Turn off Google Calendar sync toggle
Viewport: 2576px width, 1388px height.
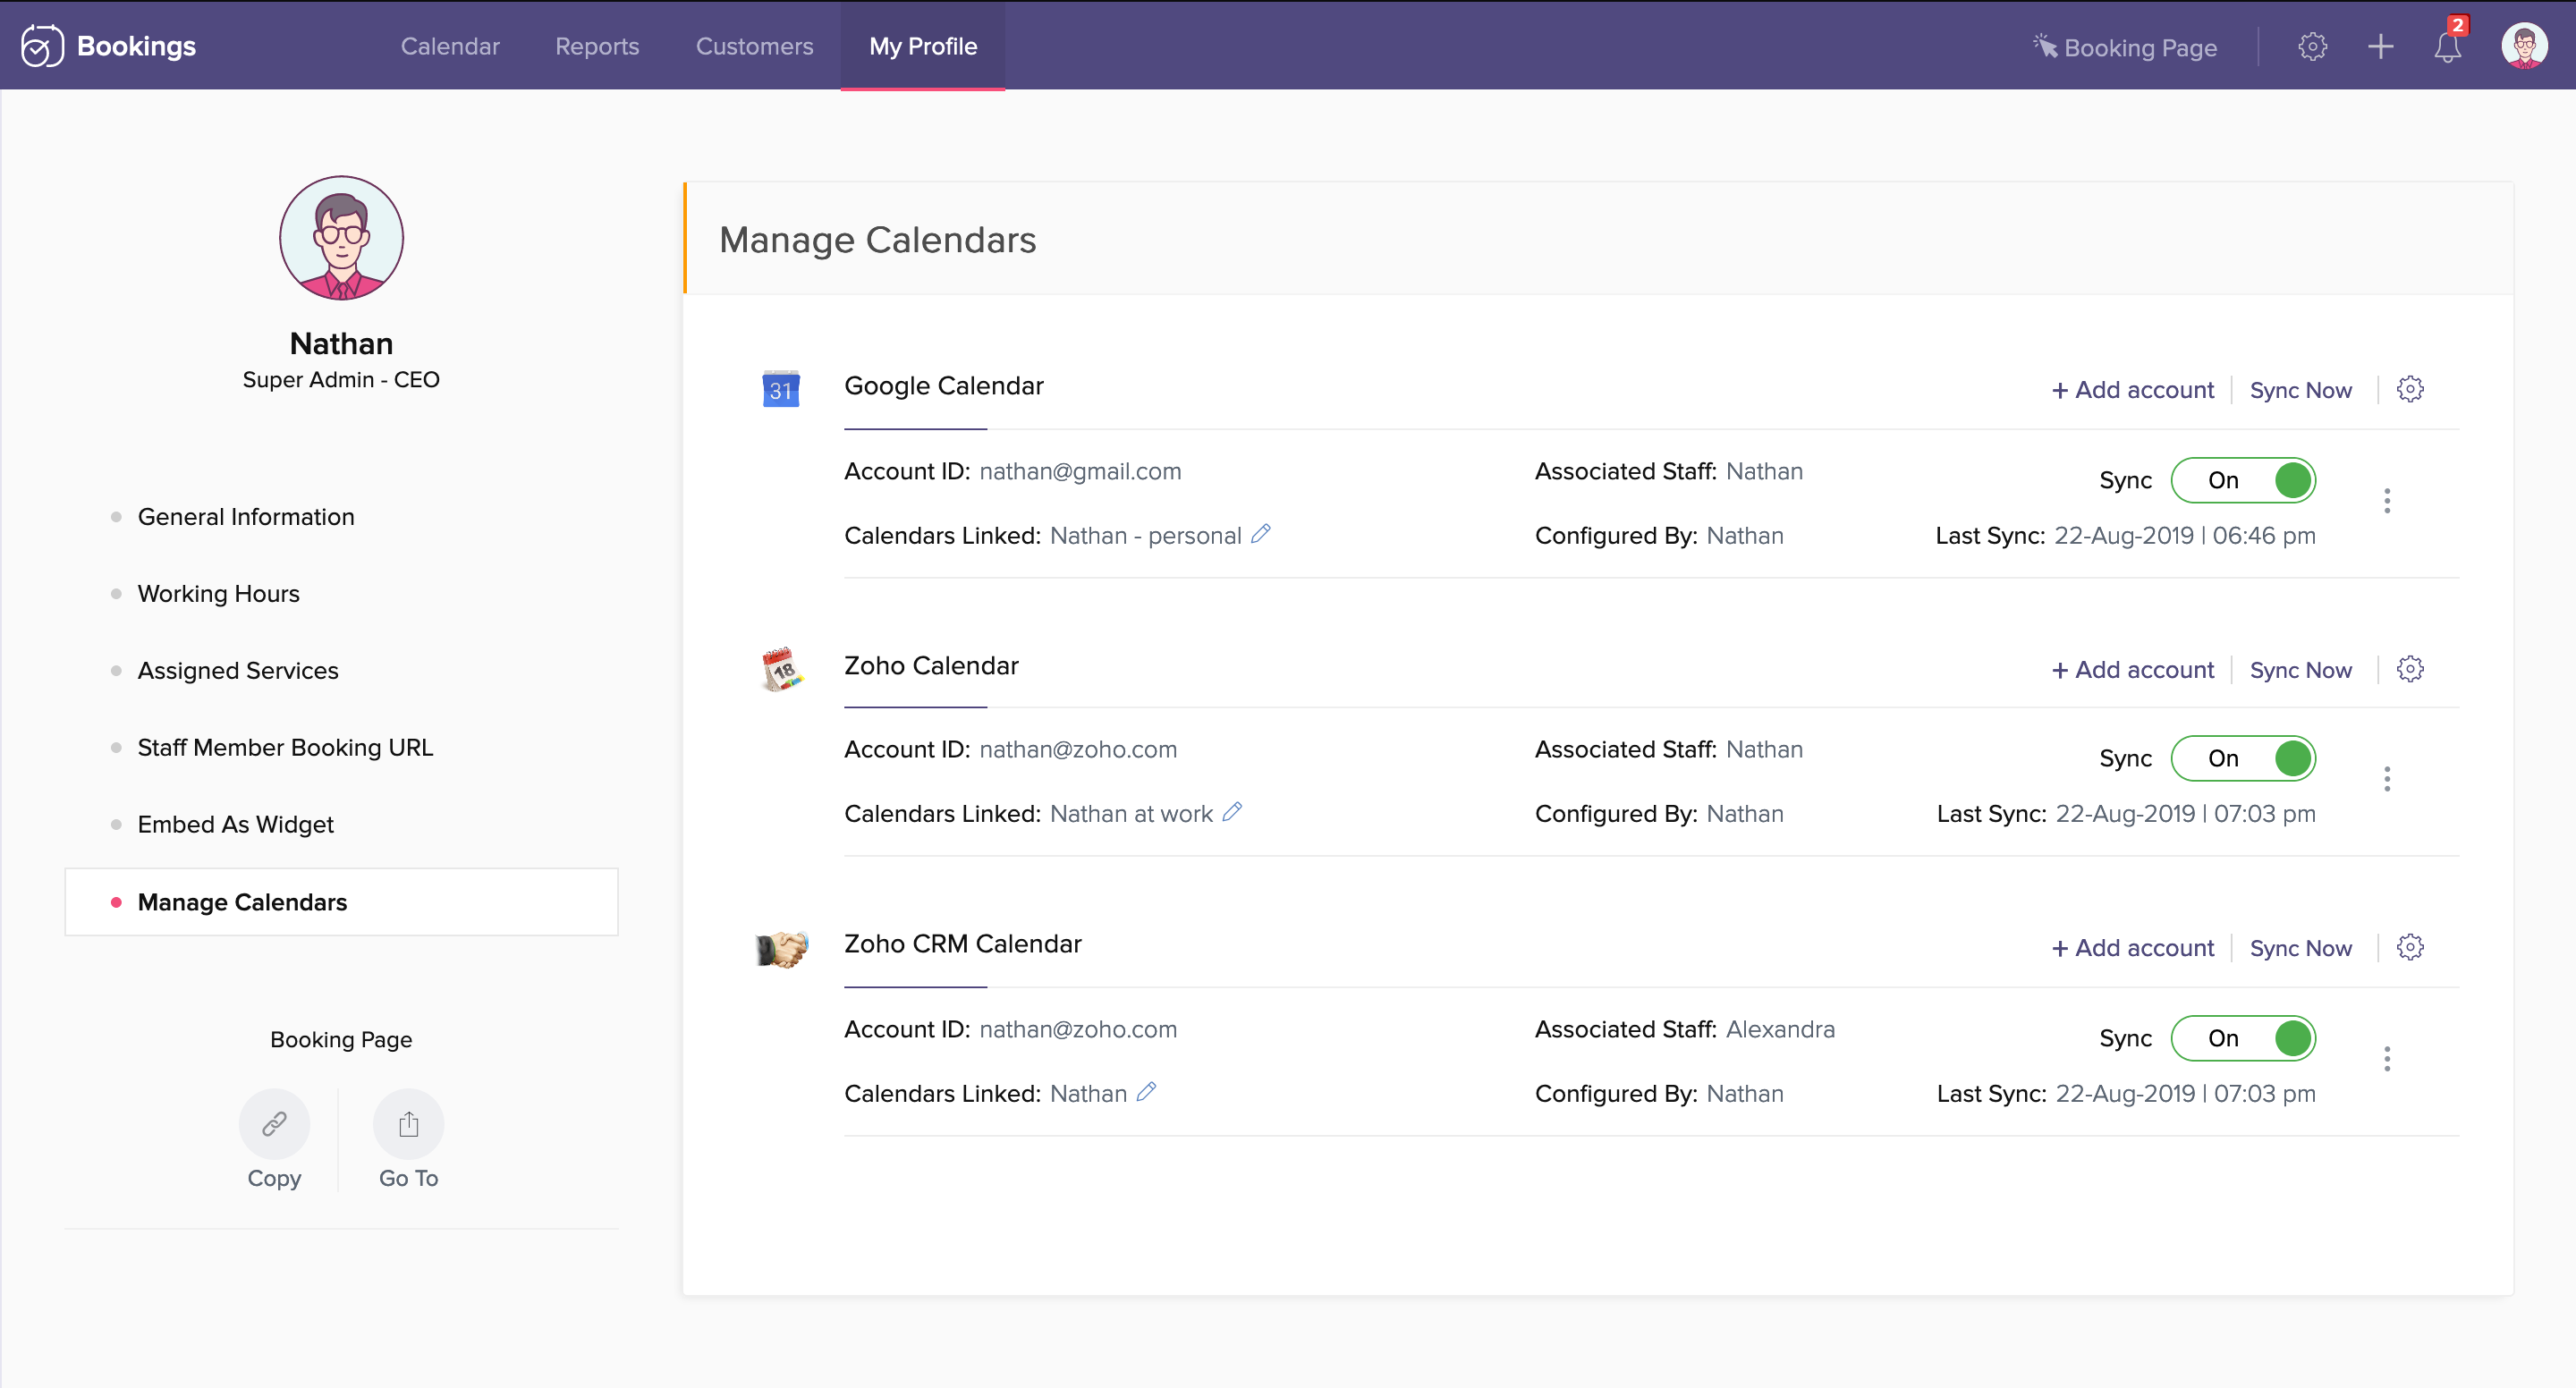click(2243, 480)
